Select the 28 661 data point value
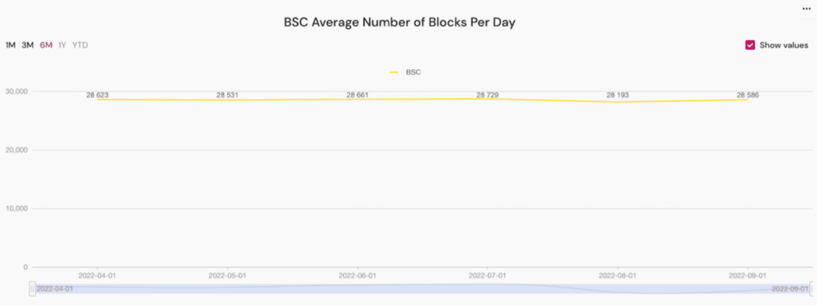This screenshot has height=306, width=817. tap(358, 95)
